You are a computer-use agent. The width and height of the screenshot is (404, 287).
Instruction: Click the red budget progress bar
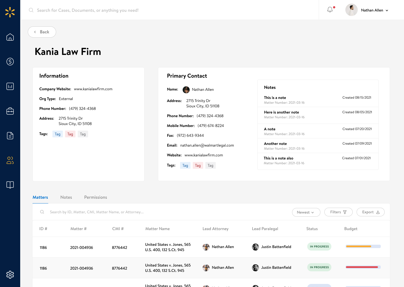click(x=363, y=267)
